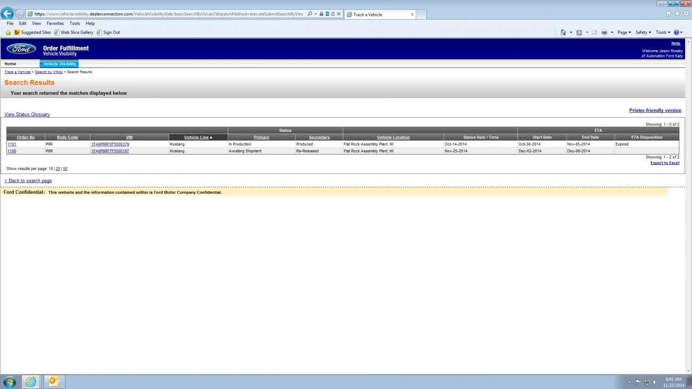The image size is (692, 389).
Task: Open the security lock report icon
Action: [322, 14]
